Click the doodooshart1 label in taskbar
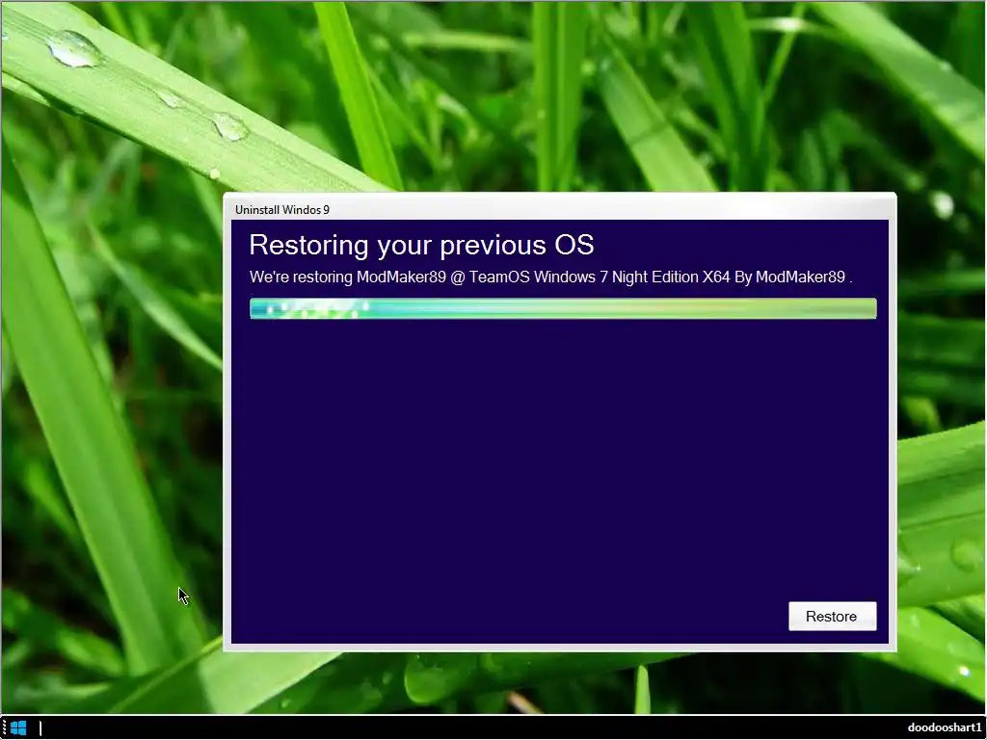 [944, 727]
